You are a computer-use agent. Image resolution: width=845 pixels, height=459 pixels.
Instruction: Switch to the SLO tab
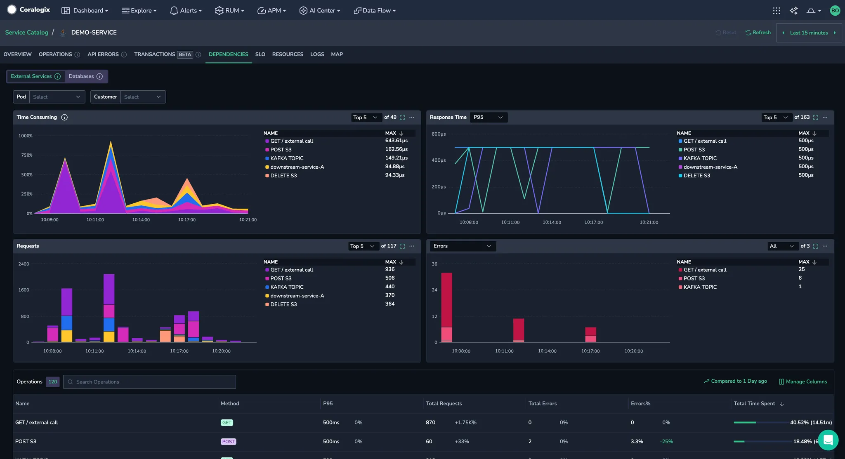tap(260, 54)
